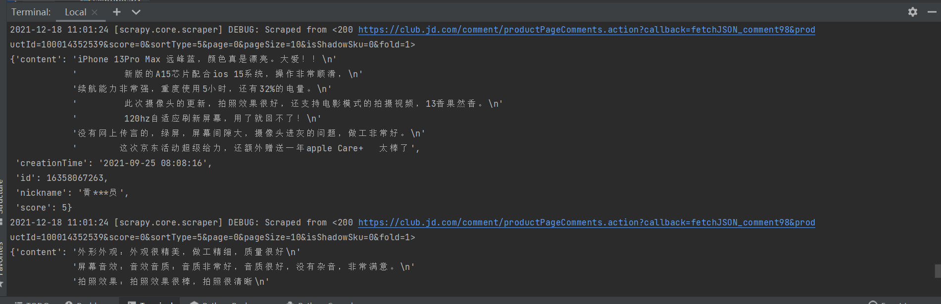Add a new terminal session with the plus icon
The height and width of the screenshot is (304, 941).
(x=117, y=12)
